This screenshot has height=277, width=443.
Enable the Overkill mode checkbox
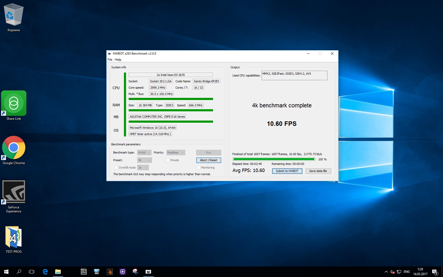coord(116,168)
